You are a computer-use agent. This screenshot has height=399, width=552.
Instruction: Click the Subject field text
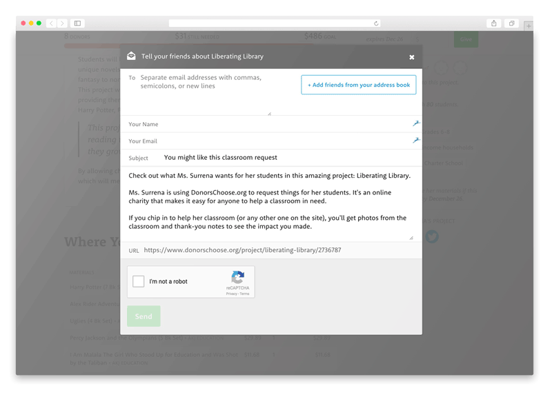[x=221, y=158]
